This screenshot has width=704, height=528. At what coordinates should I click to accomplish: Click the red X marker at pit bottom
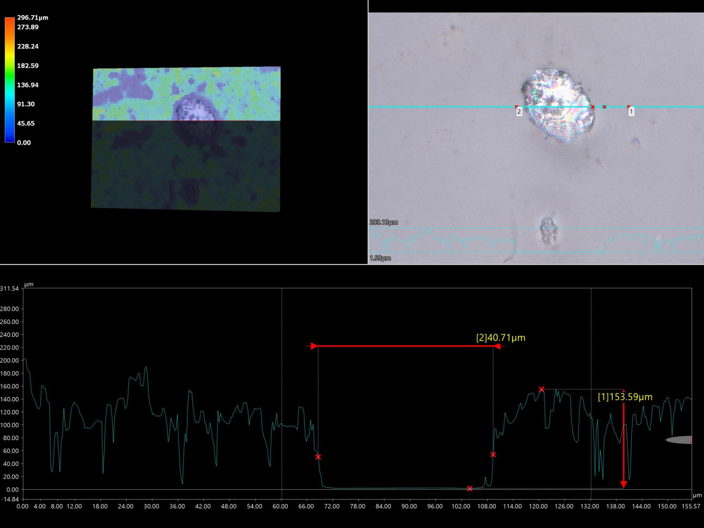[x=470, y=489]
